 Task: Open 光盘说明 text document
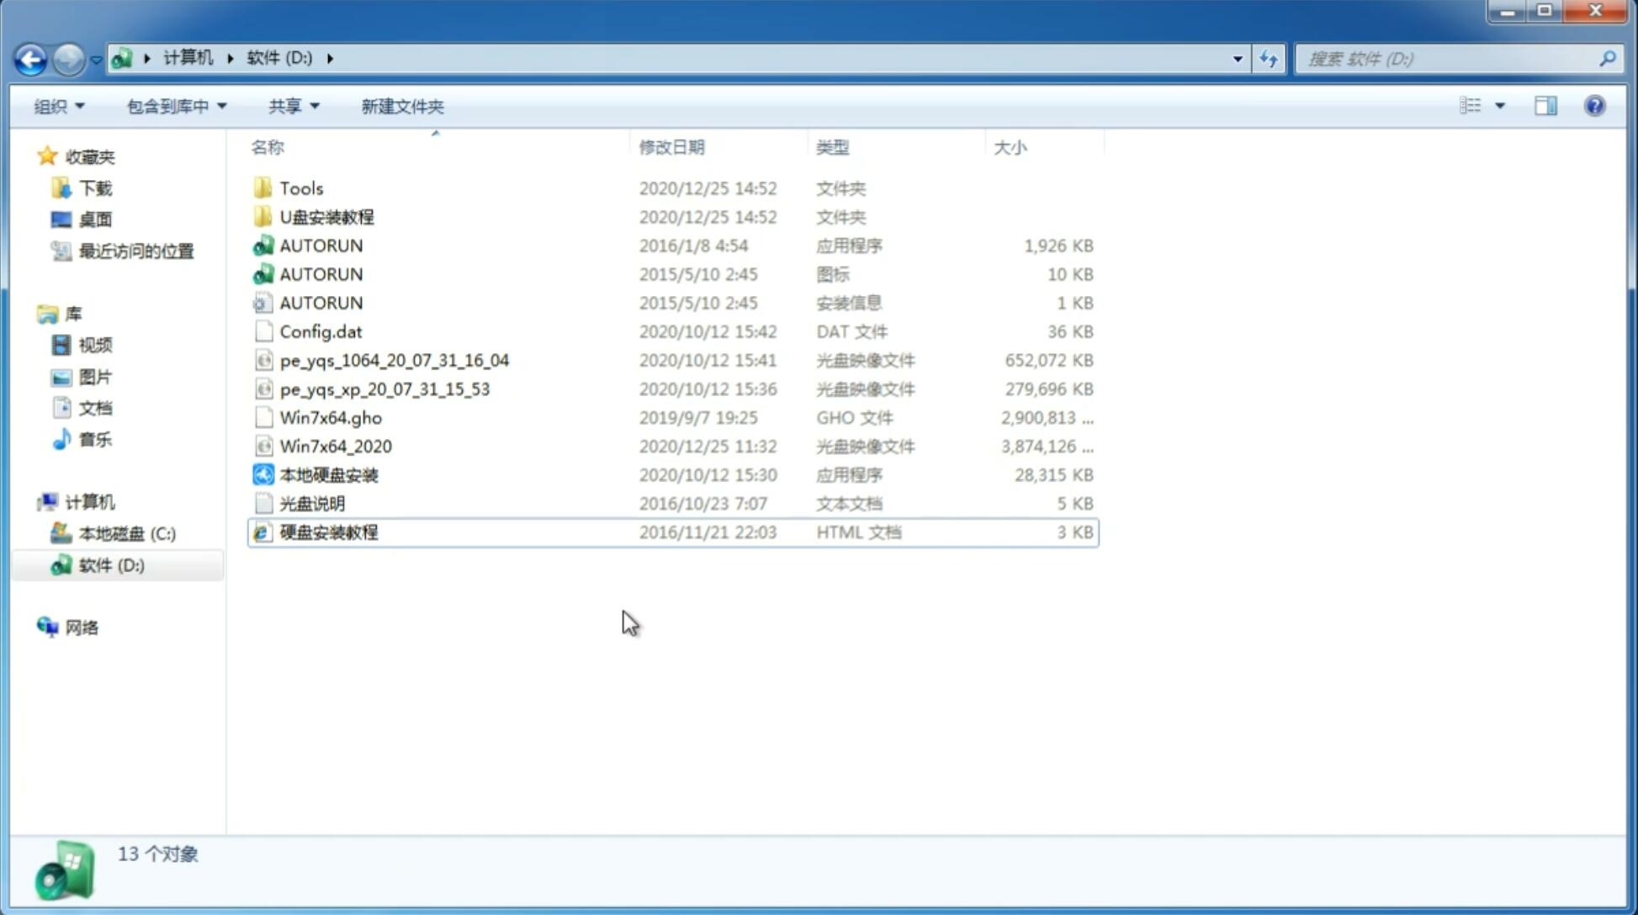[311, 502]
